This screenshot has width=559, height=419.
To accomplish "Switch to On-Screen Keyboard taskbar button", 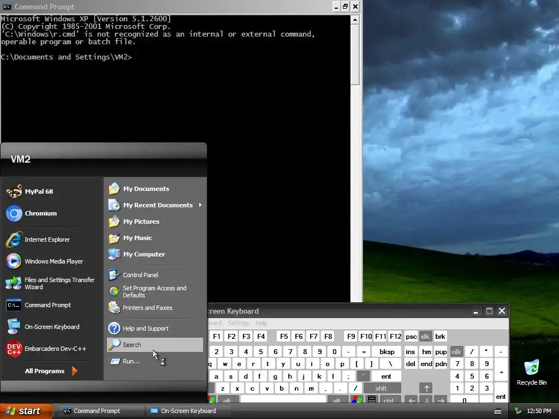I will [189, 411].
